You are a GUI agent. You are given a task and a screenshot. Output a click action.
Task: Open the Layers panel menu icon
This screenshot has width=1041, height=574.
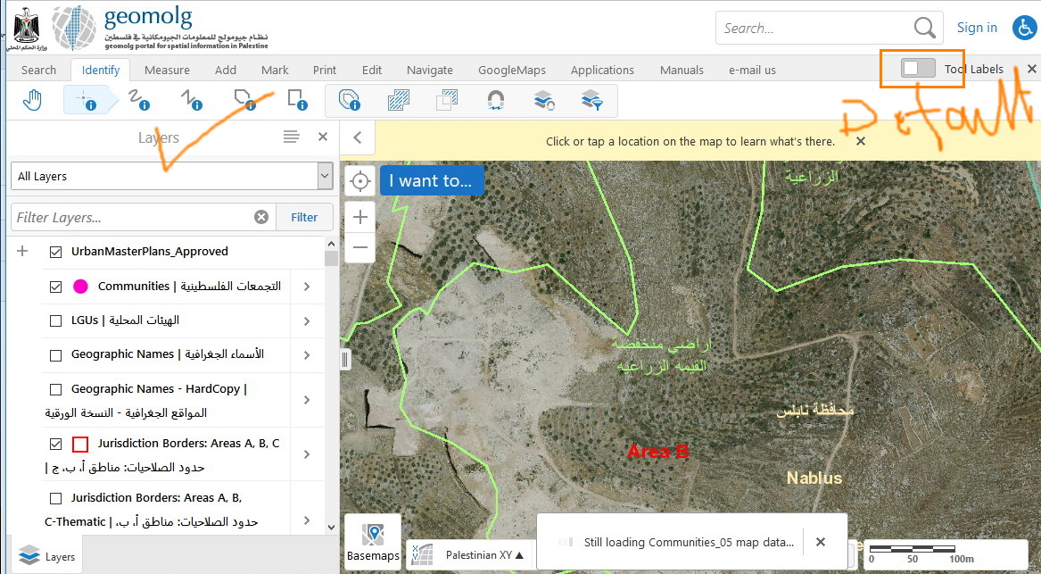(291, 137)
